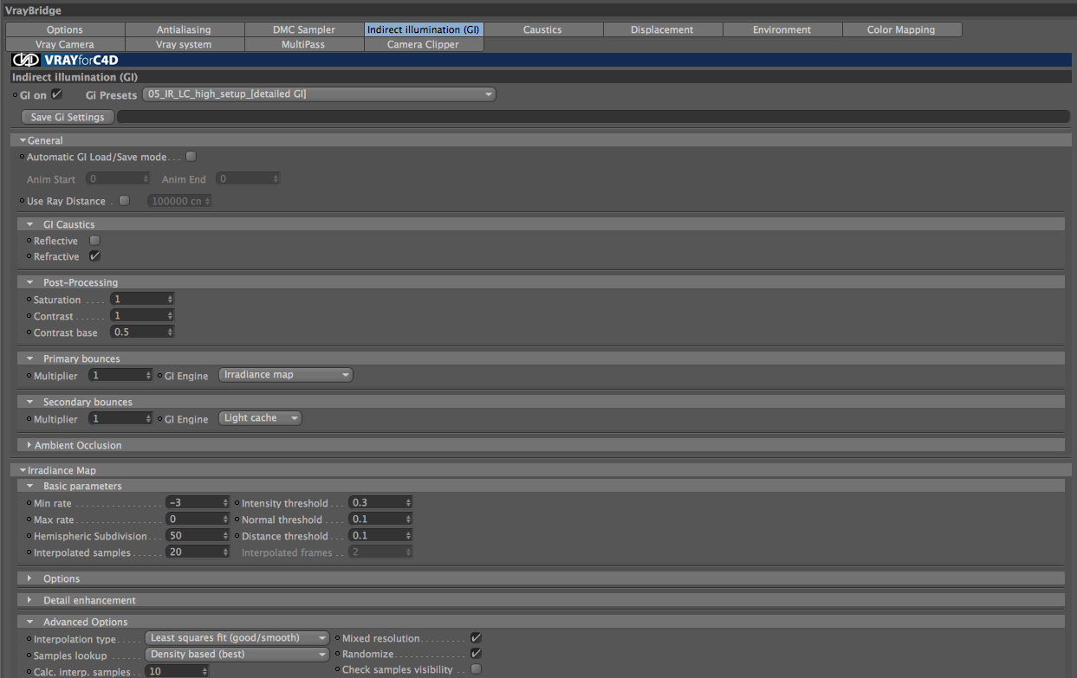Select the Indirect illumination (GI) tab
This screenshot has width=1077, height=678.
[424, 29]
